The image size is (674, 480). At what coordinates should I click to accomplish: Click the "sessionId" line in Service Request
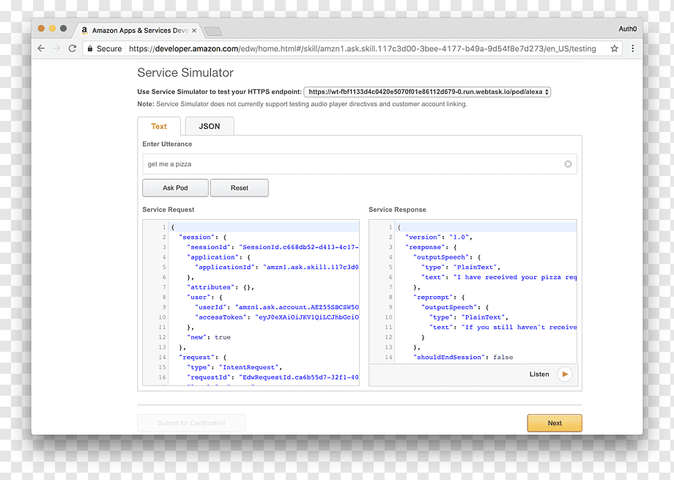pos(273,247)
